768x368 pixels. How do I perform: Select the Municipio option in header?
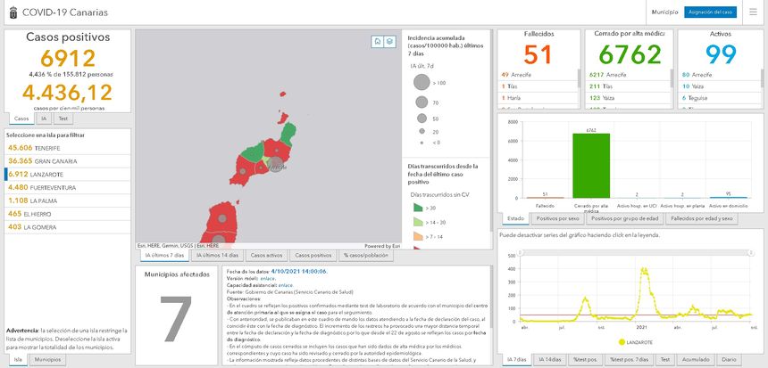click(665, 12)
